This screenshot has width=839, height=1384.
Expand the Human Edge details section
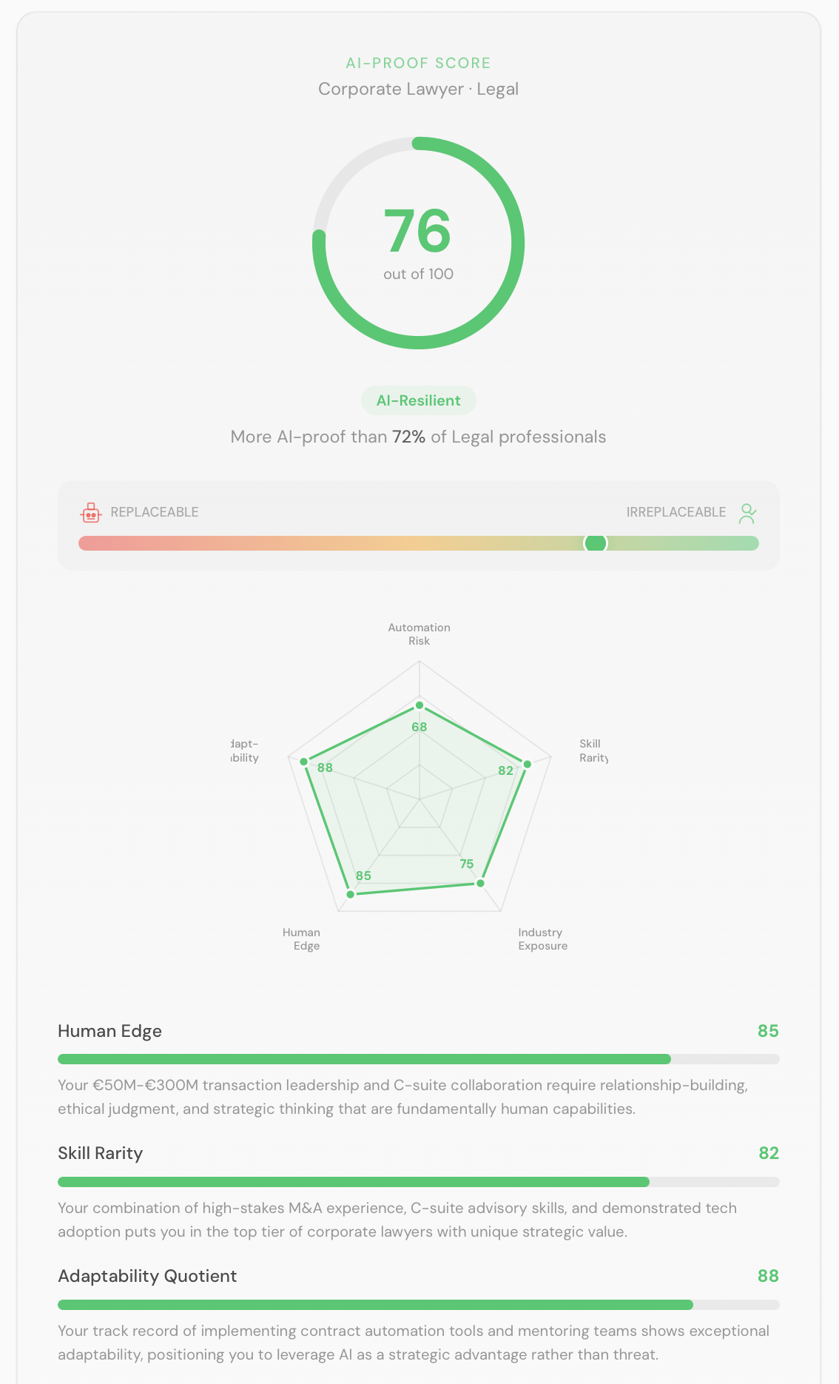point(109,1031)
